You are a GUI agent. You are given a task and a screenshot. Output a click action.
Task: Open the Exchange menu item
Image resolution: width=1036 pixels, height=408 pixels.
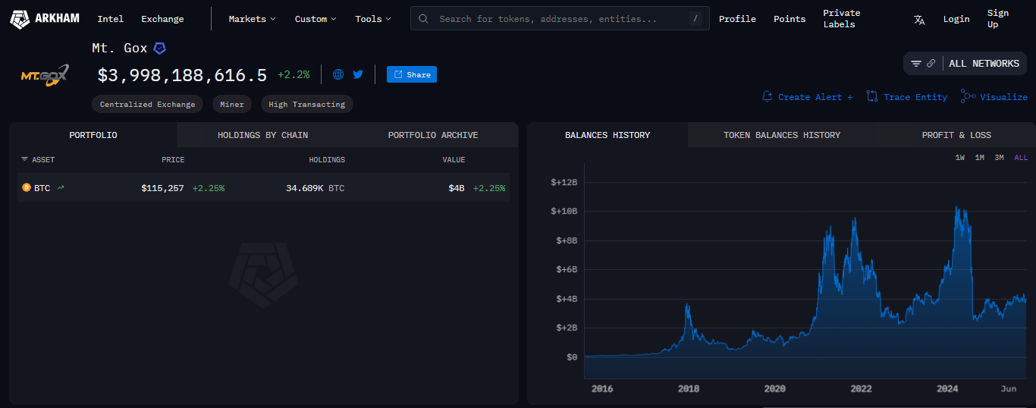point(162,19)
